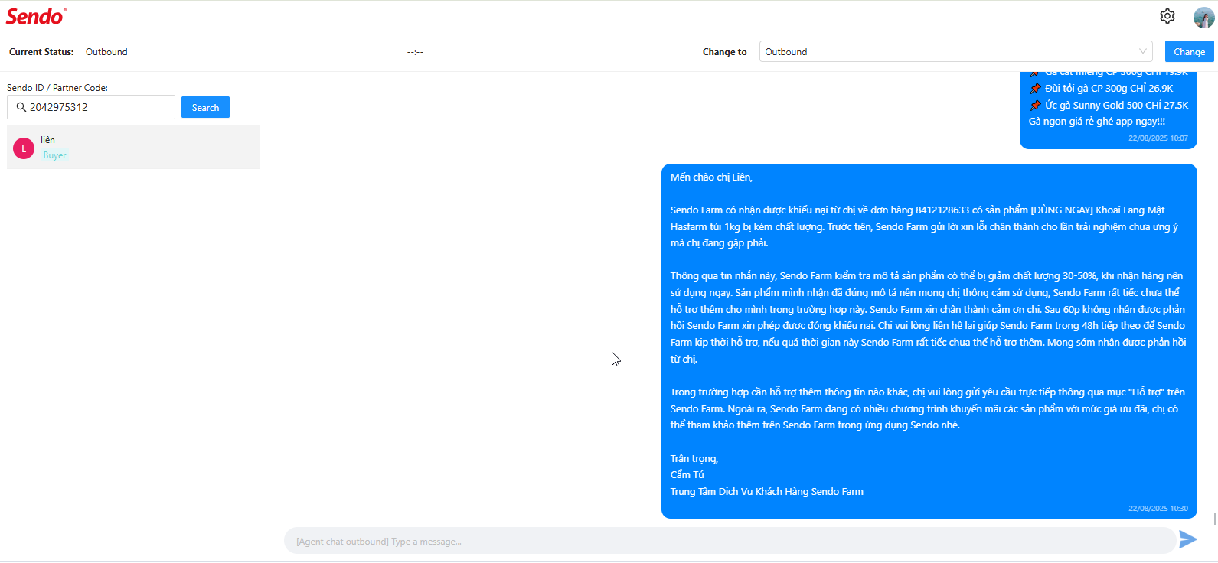Click the Search button
This screenshot has width=1218, height=563.
(x=205, y=107)
